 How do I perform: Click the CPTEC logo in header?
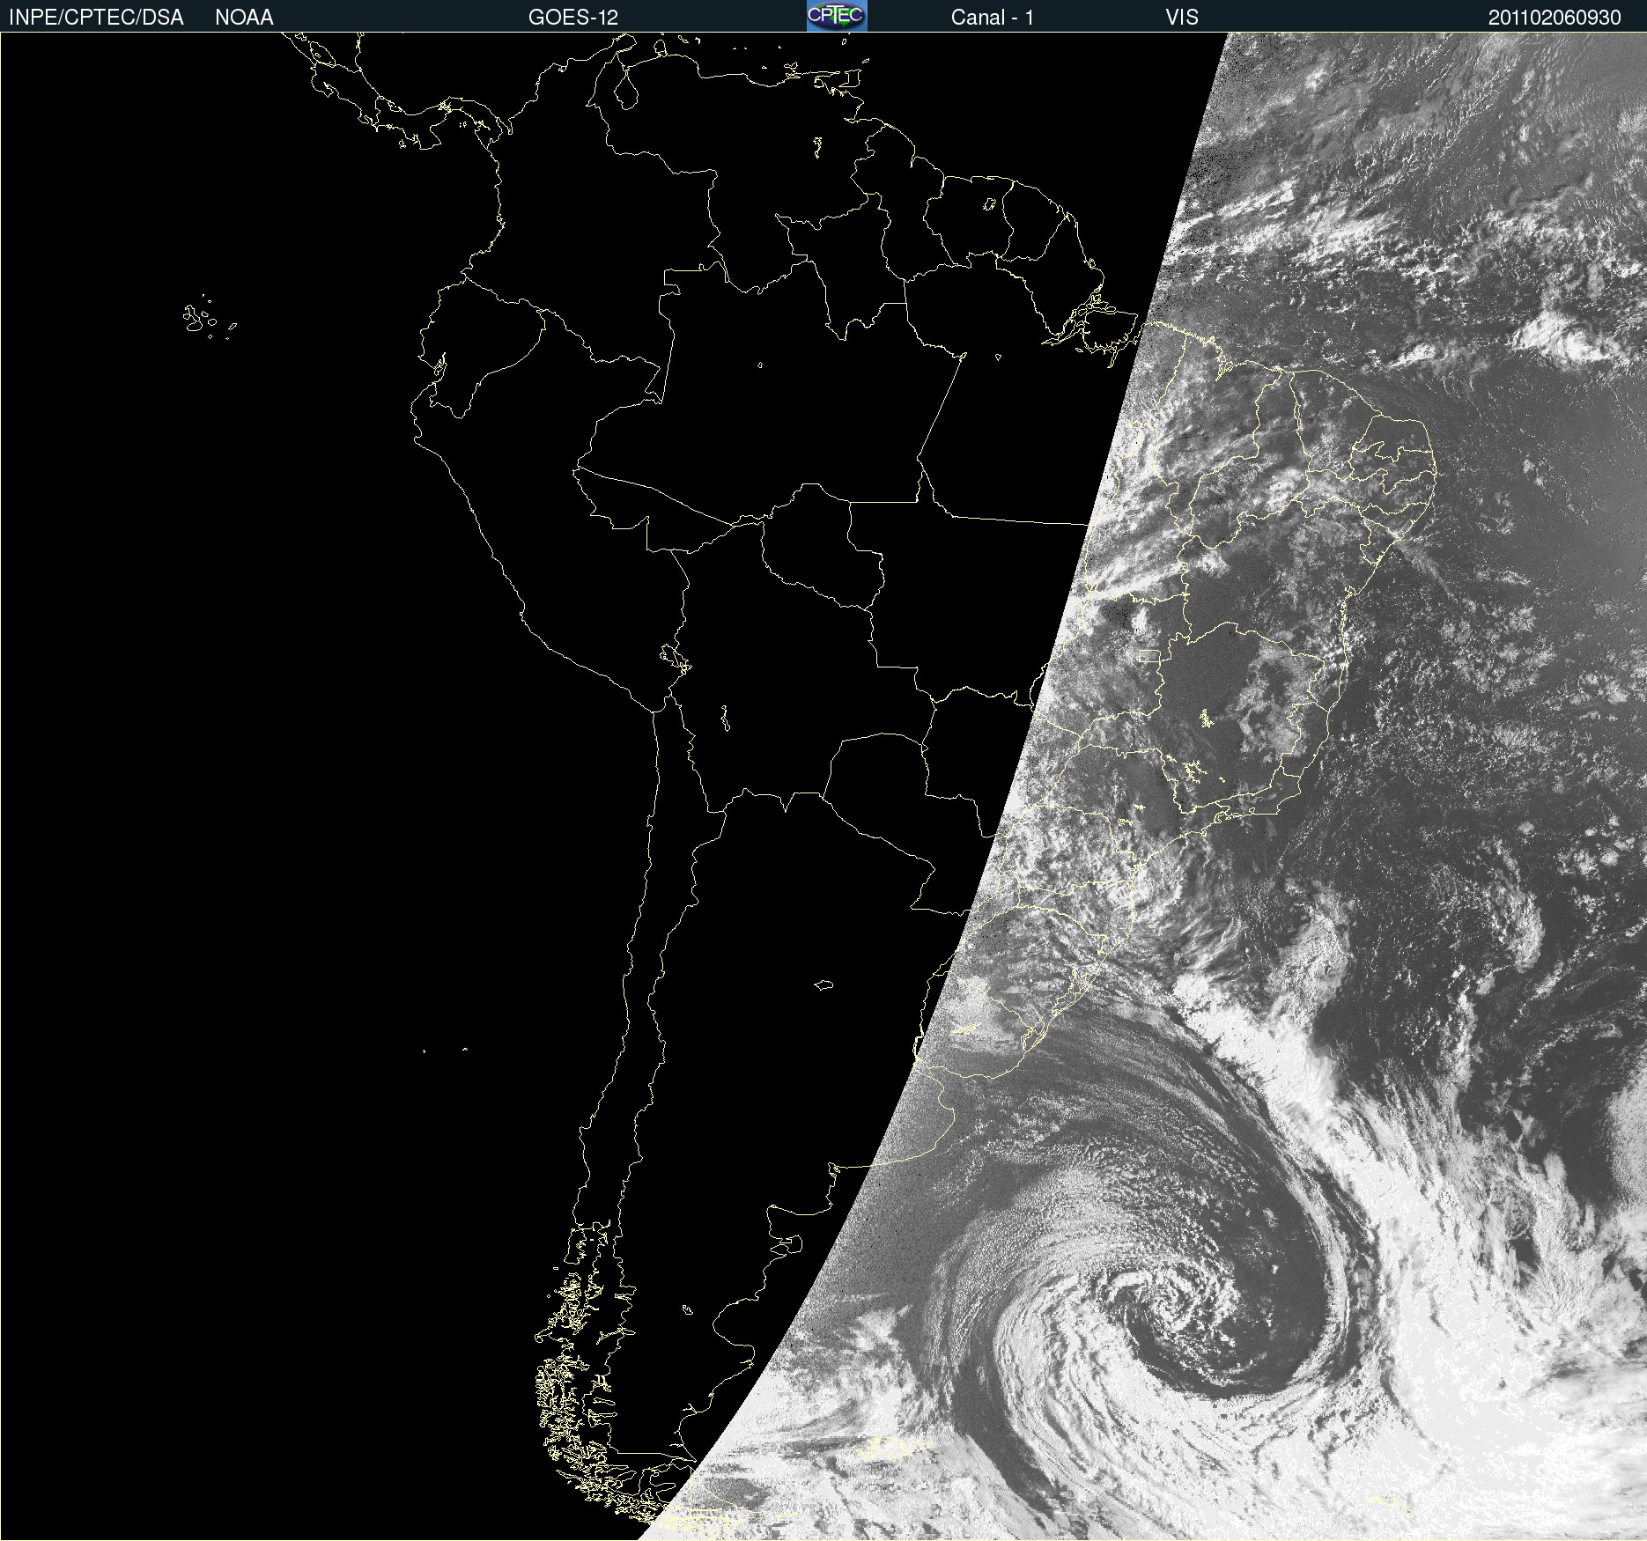pyautogui.click(x=837, y=16)
